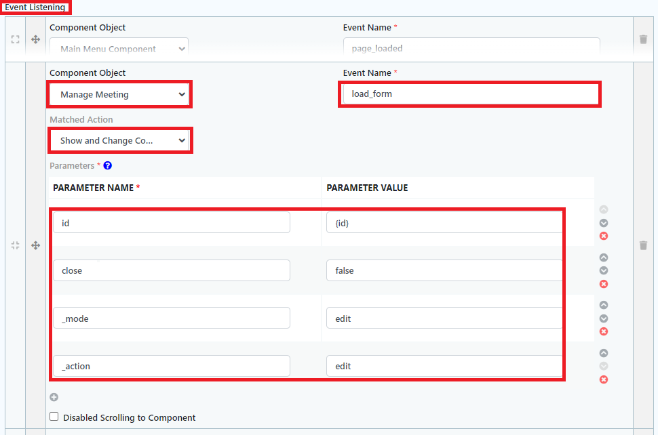Remove the _action parameter row
The height and width of the screenshot is (435, 658).
pos(604,379)
